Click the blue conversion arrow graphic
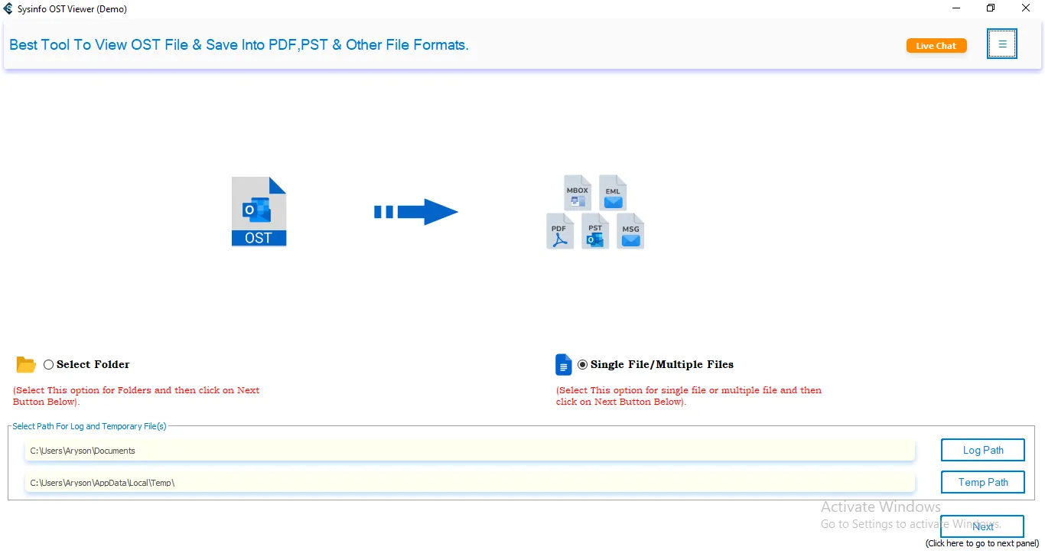This screenshot has width=1045, height=557. click(x=416, y=212)
